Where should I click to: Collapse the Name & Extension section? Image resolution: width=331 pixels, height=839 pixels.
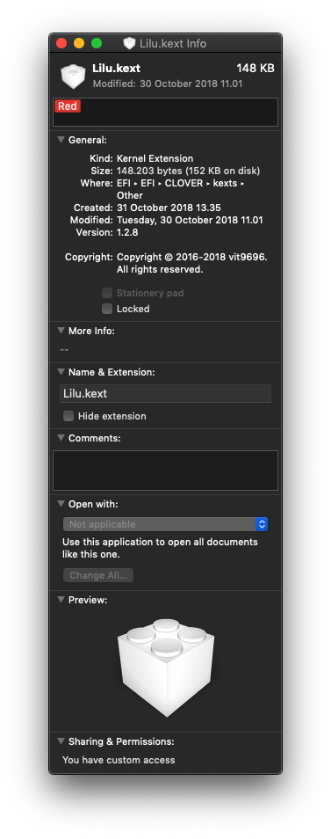[61, 372]
